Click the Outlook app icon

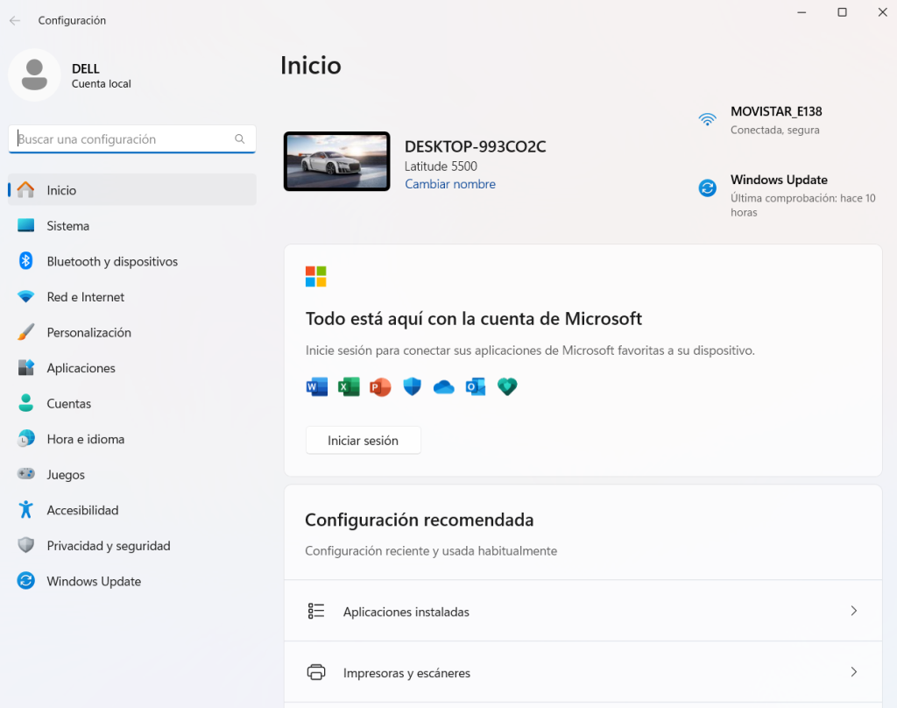pyautogui.click(x=476, y=387)
